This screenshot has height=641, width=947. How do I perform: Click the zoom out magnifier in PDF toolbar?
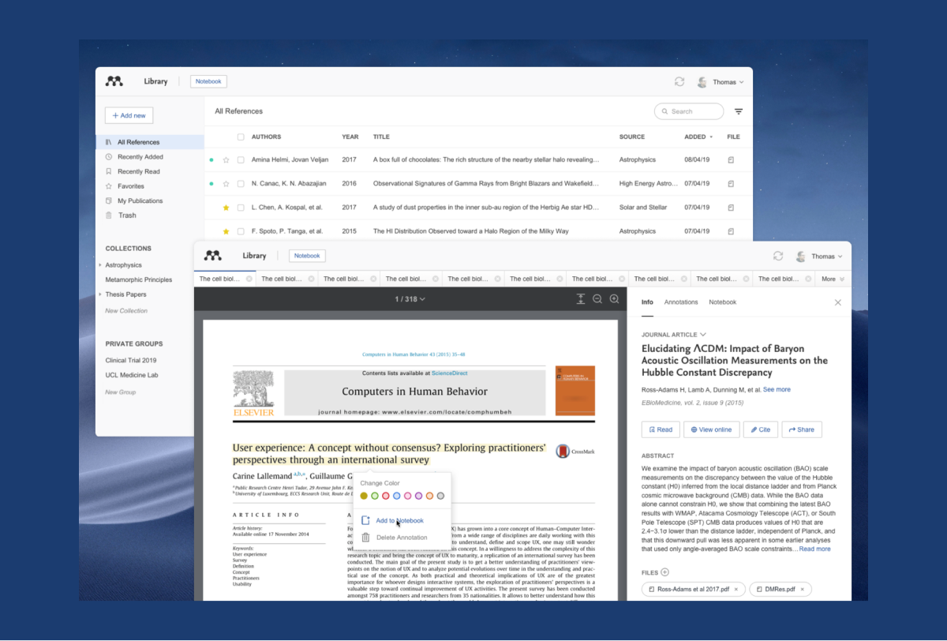click(x=597, y=299)
